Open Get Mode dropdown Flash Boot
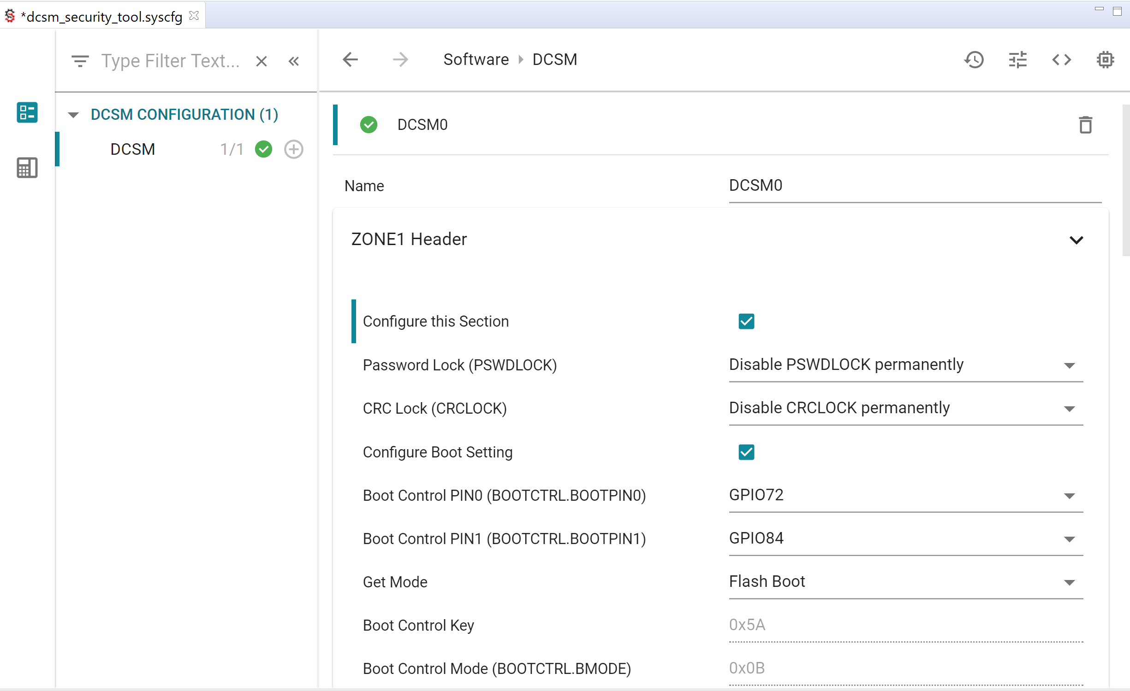The image size is (1130, 691). pyautogui.click(x=906, y=582)
